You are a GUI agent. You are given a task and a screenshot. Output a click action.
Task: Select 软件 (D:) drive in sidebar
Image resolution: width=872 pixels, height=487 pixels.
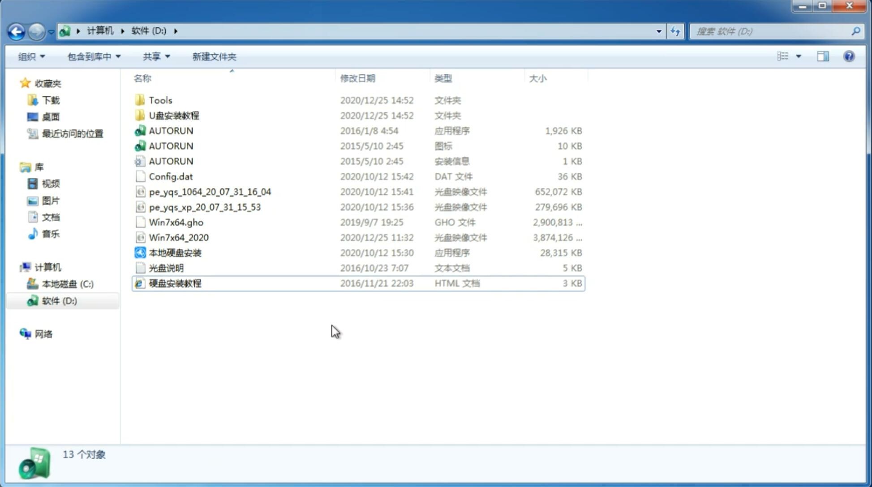[59, 301]
